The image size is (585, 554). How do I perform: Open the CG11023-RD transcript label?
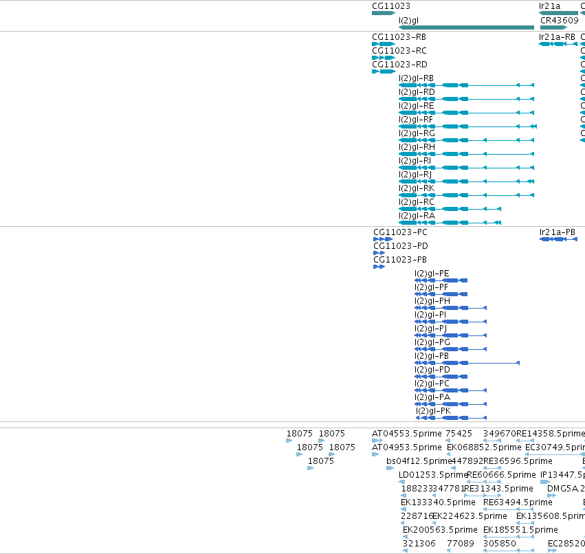pyautogui.click(x=399, y=65)
